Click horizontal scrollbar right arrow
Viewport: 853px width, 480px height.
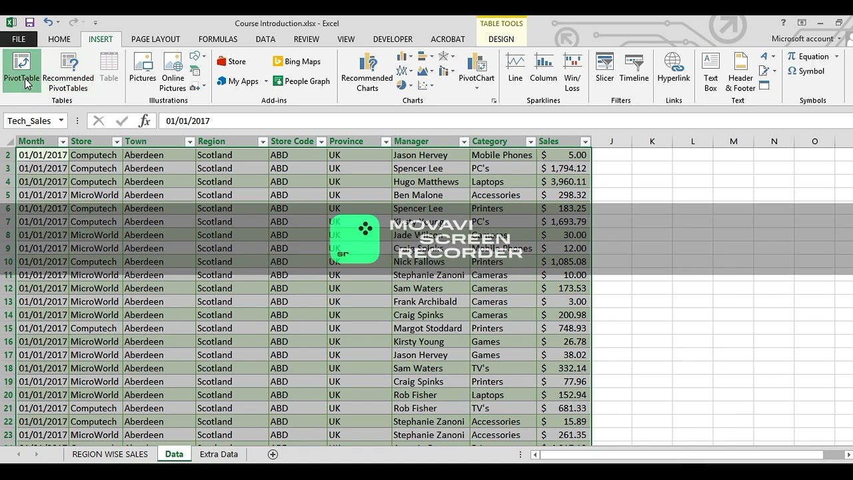[848, 455]
